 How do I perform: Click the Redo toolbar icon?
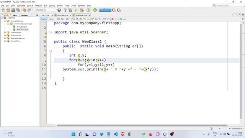tap(29, 10)
